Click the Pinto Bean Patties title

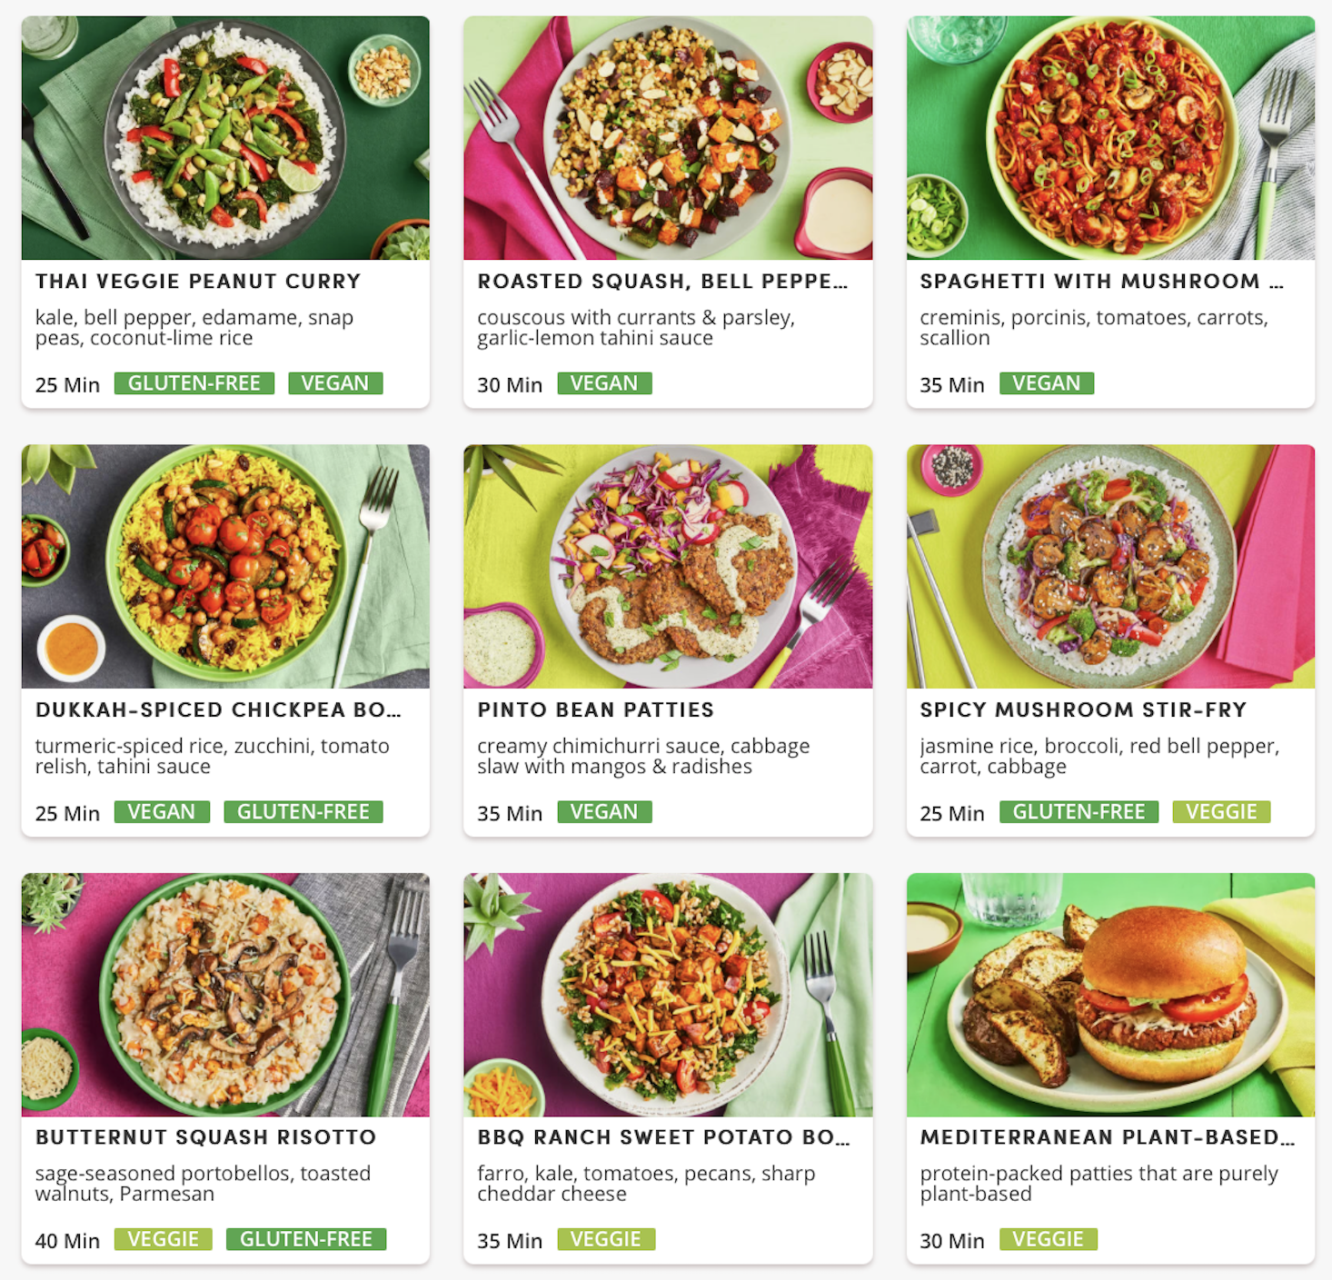click(596, 710)
